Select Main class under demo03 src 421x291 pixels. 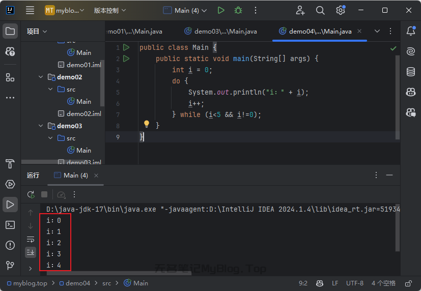79,150
